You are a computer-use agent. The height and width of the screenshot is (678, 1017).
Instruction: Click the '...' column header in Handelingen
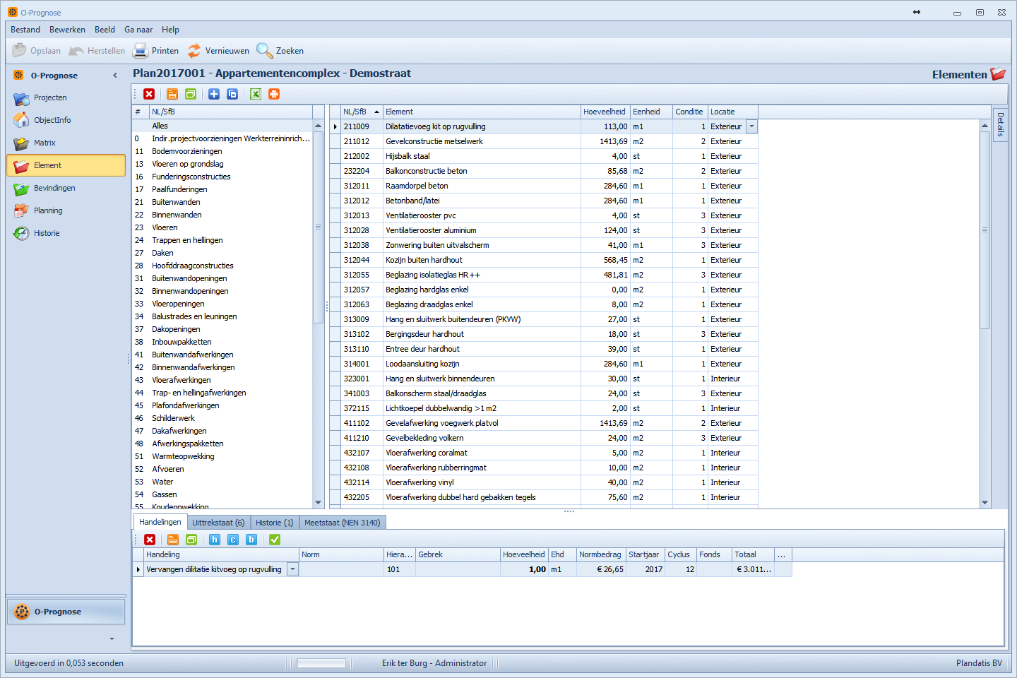pyautogui.click(x=782, y=554)
